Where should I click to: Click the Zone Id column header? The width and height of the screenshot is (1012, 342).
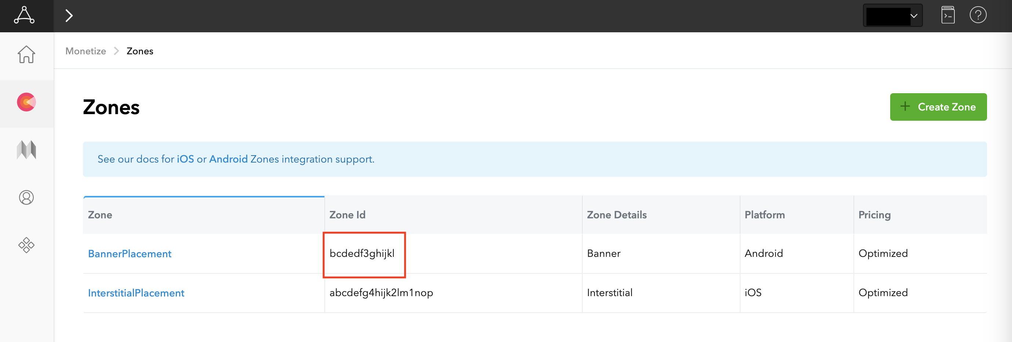(347, 215)
